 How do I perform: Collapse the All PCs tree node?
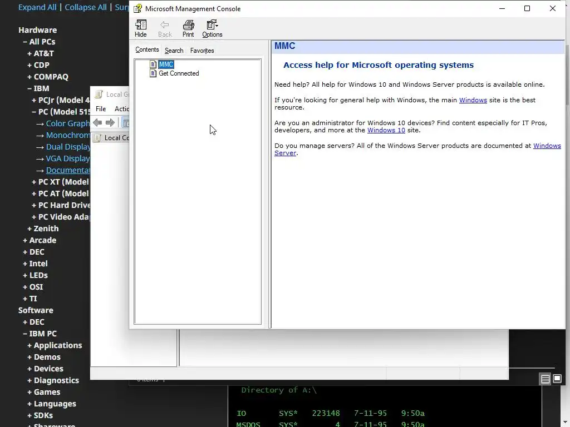39,42
